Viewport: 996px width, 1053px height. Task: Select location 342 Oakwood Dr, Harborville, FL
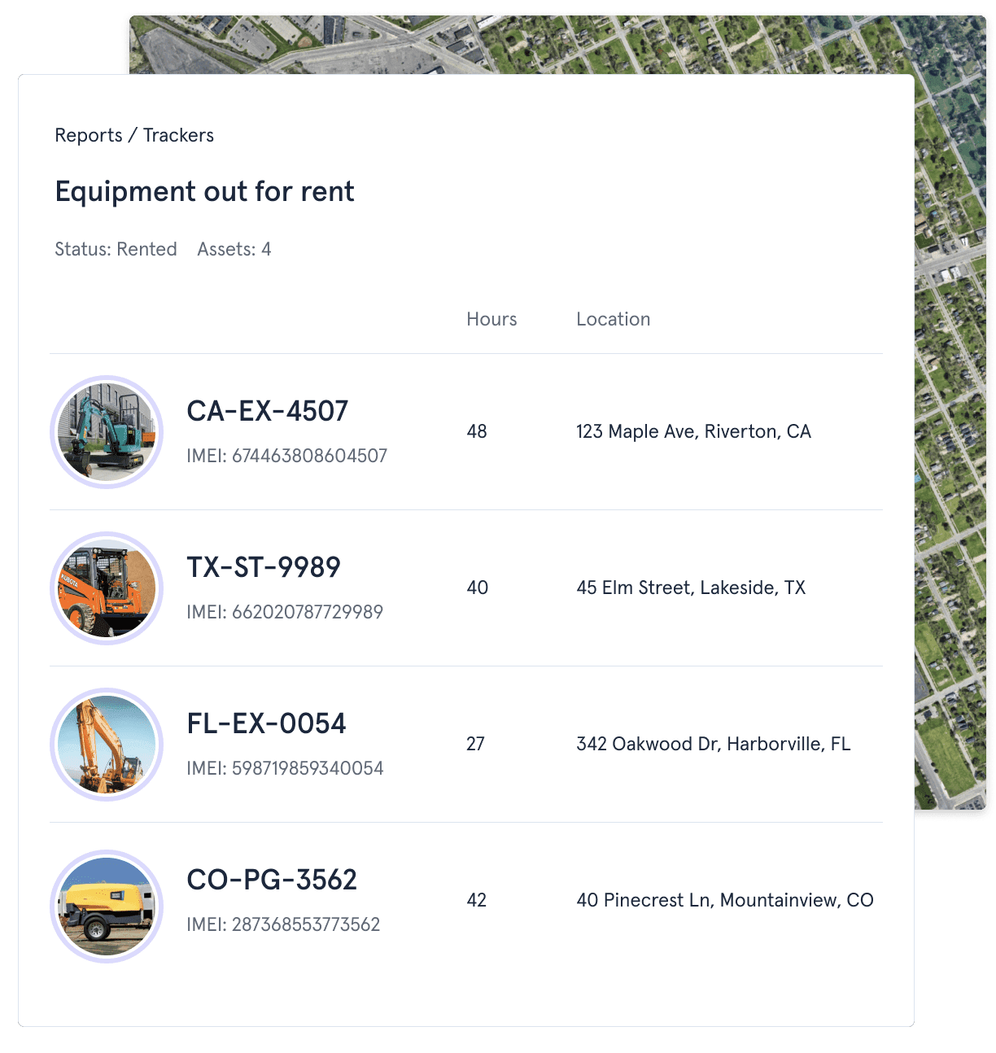click(x=713, y=744)
